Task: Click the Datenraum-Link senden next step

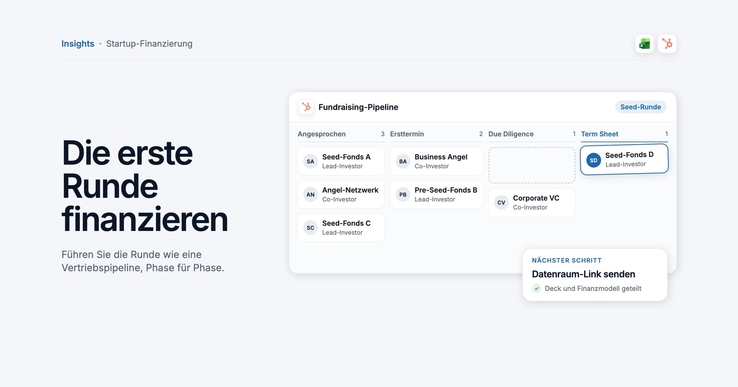Action: click(583, 274)
